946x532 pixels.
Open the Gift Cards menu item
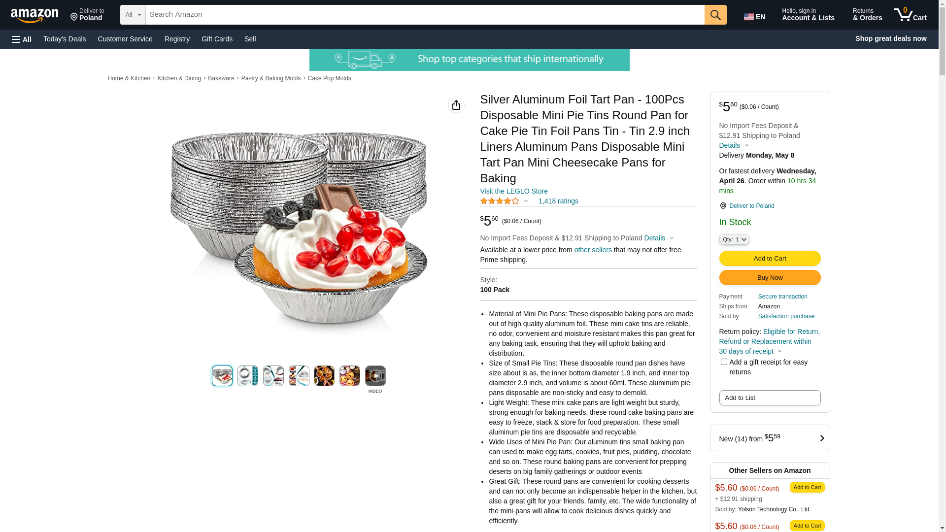(x=217, y=39)
